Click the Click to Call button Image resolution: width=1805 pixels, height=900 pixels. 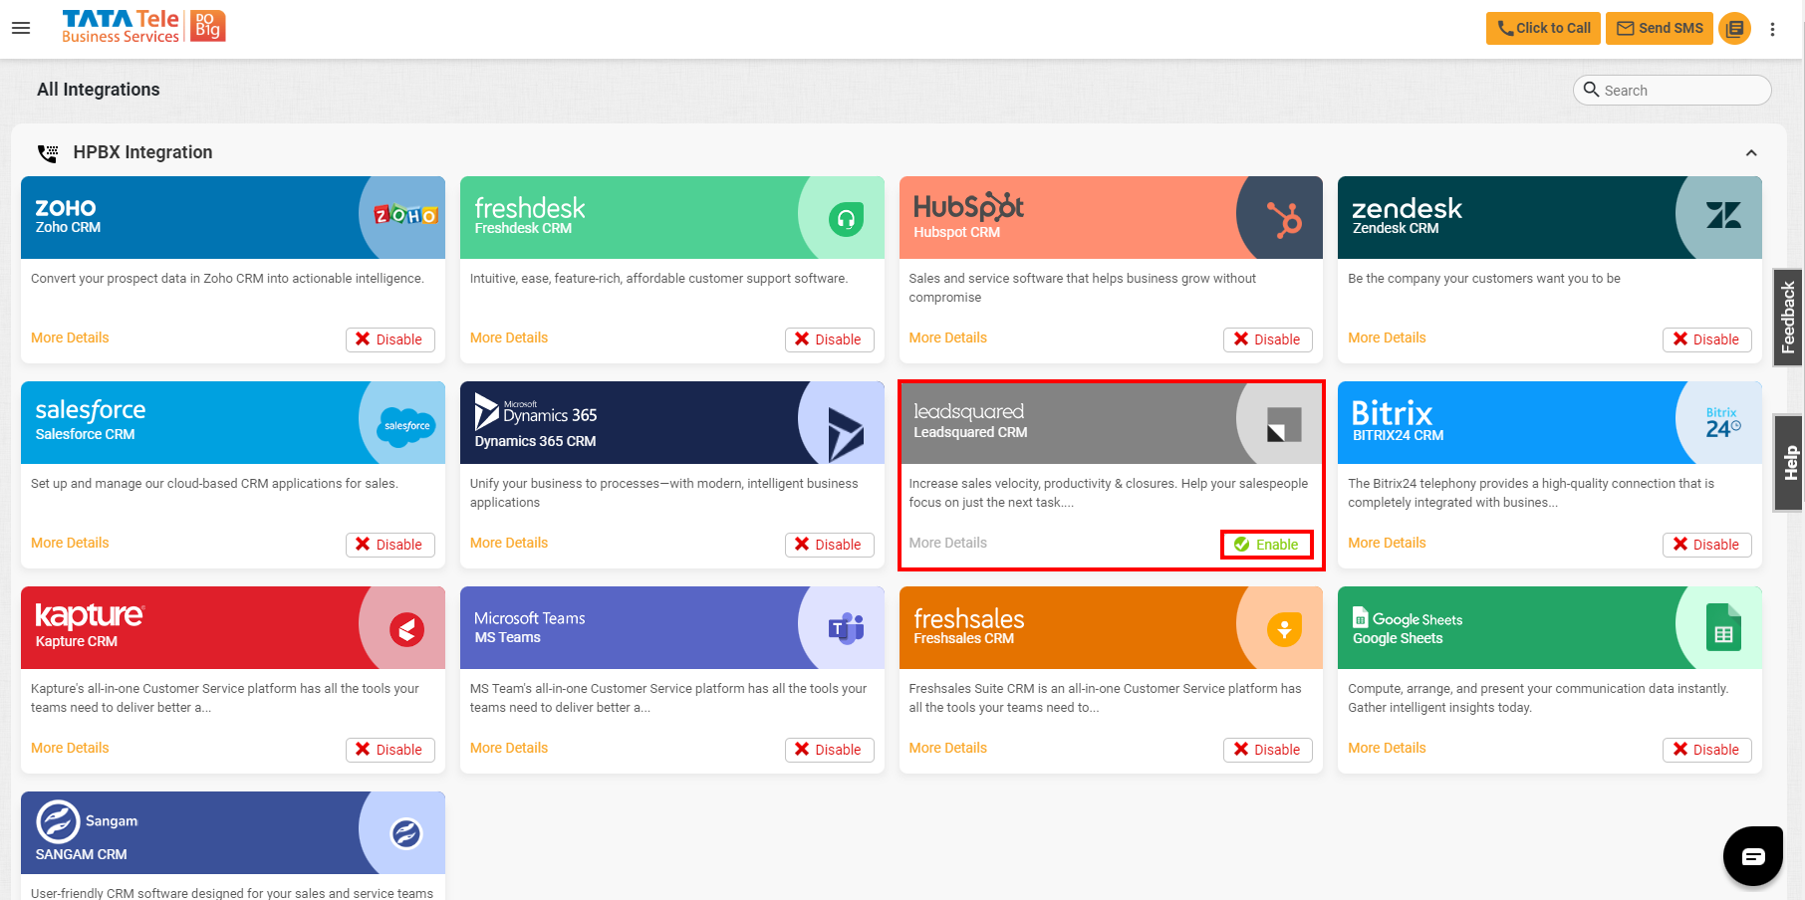(1543, 28)
